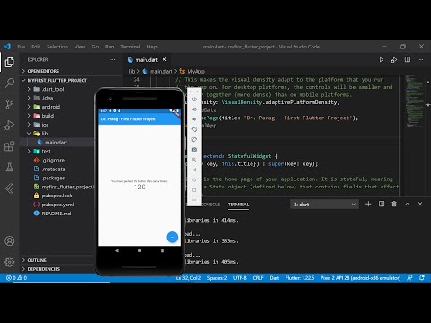Split the terminal panel
This screenshot has height=323, width=431.
382,204
